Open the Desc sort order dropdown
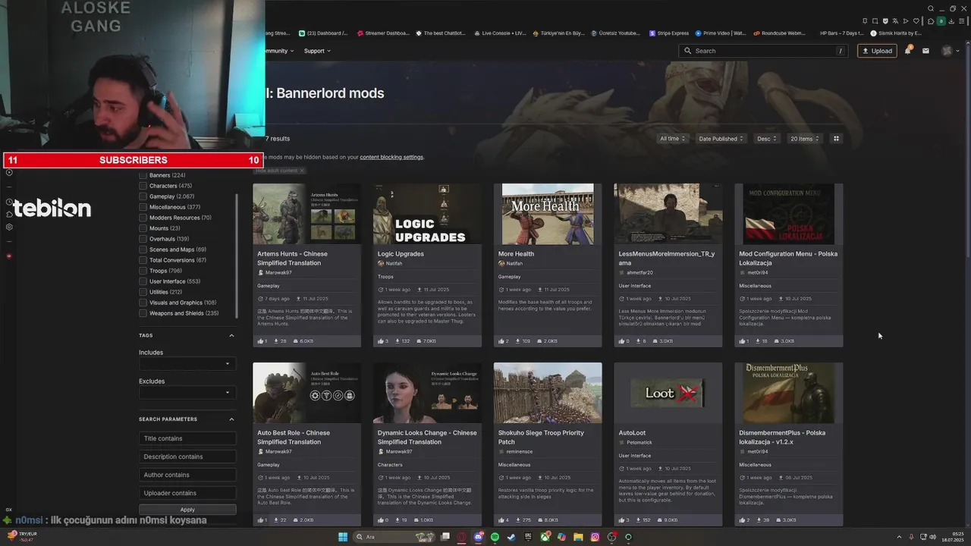The image size is (971, 546). [766, 139]
